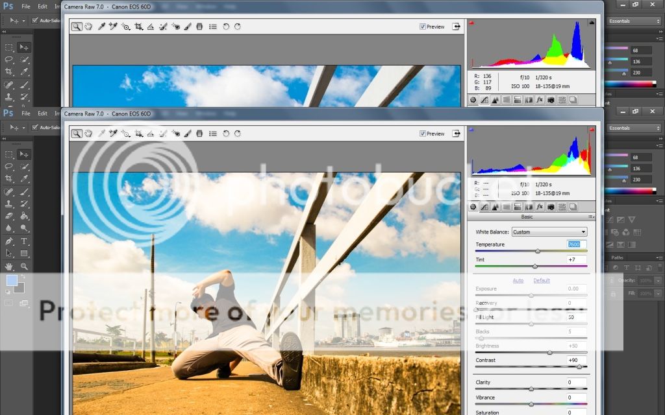Select Eraser tool in lower Photoshop toolbox

click(9, 216)
